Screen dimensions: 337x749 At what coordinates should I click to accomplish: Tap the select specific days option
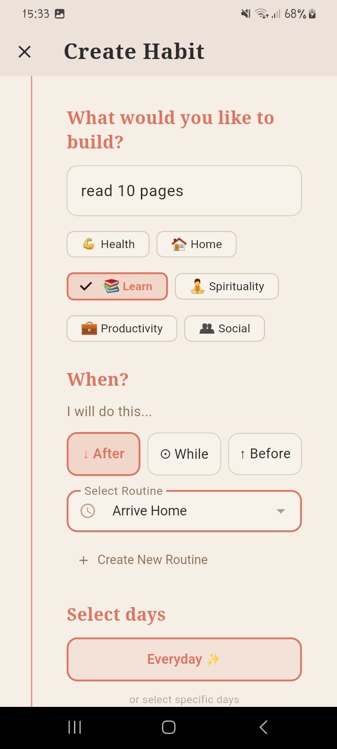pos(184,699)
